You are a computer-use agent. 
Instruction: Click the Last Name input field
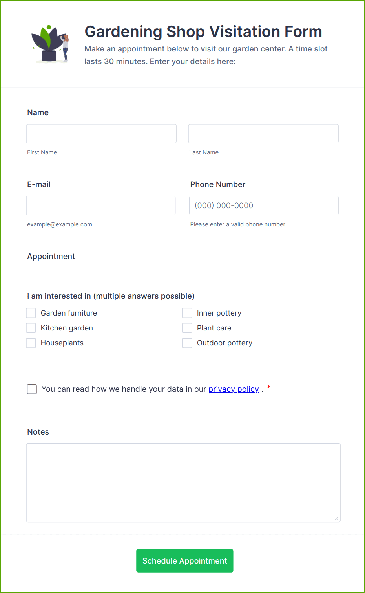263,134
